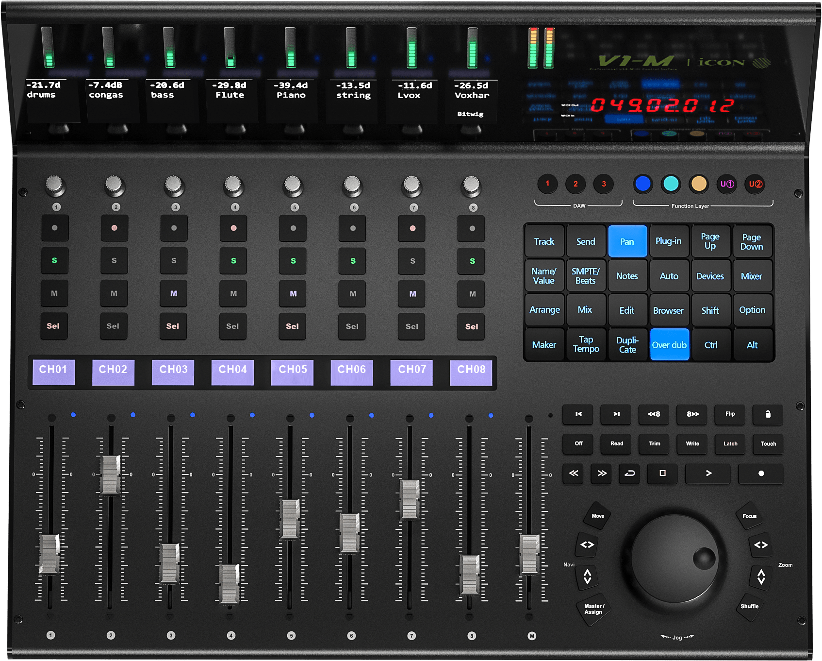822x661 pixels.
Task: Select the Send mode button
Action: click(586, 241)
